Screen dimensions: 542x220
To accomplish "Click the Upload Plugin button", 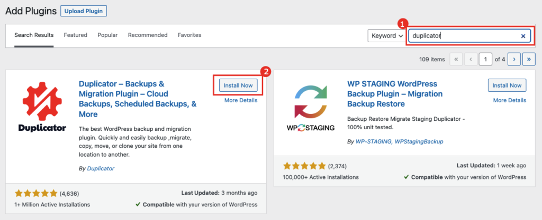I will point(84,11).
